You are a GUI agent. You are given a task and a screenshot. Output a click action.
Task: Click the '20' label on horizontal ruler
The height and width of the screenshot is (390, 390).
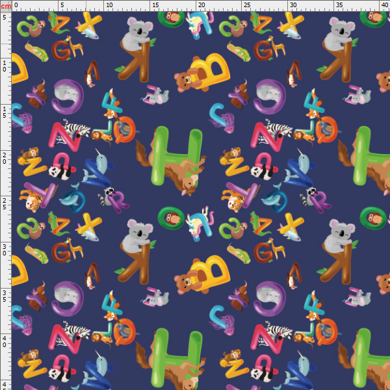(x=201, y=5)
